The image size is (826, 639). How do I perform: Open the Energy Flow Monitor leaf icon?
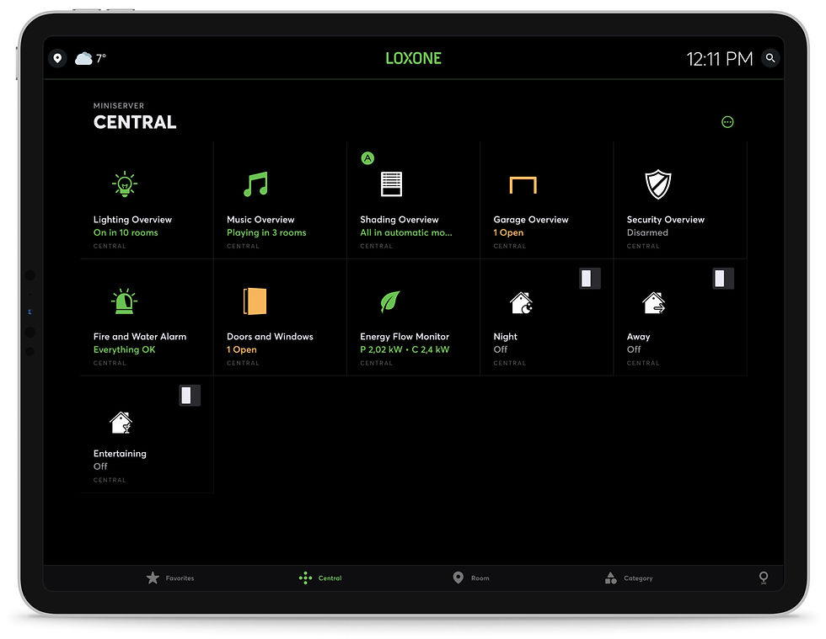point(390,301)
